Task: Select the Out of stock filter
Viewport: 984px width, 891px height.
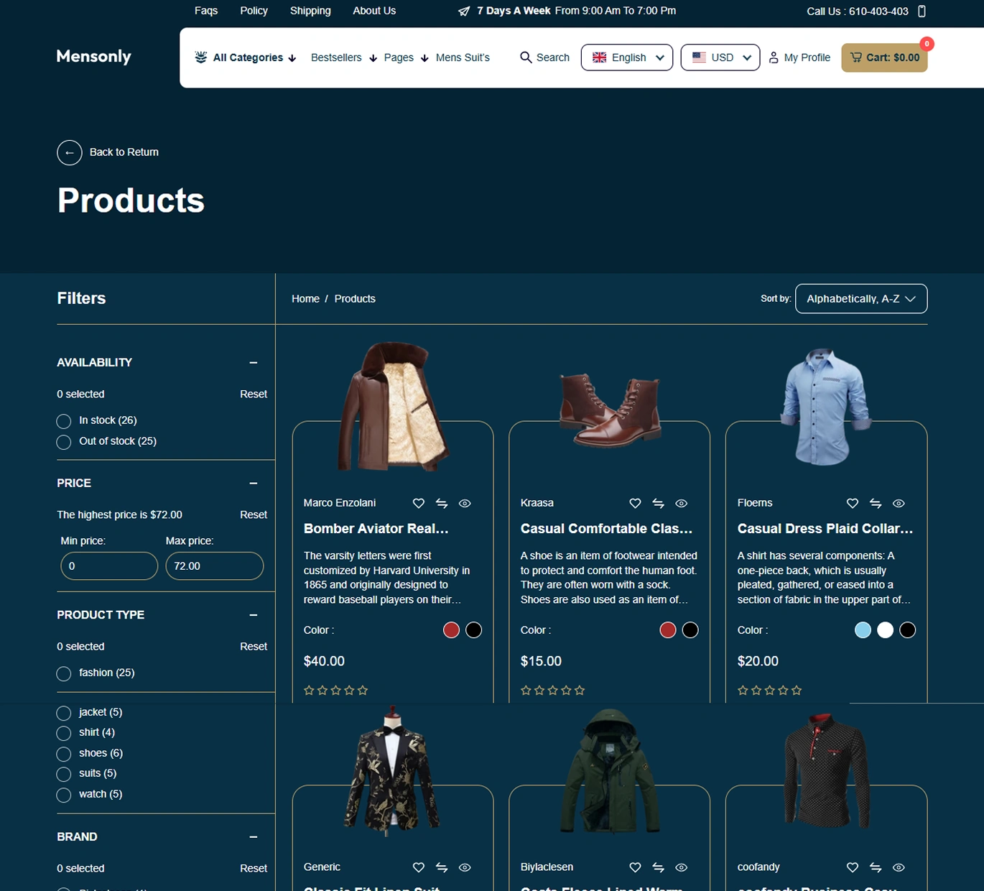Action: tap(64, 442)
